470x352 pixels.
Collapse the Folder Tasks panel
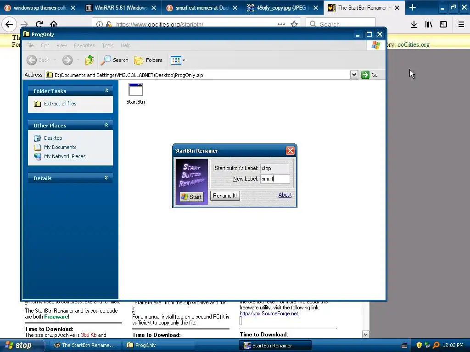pyautogui.click(x=106, y=91)
